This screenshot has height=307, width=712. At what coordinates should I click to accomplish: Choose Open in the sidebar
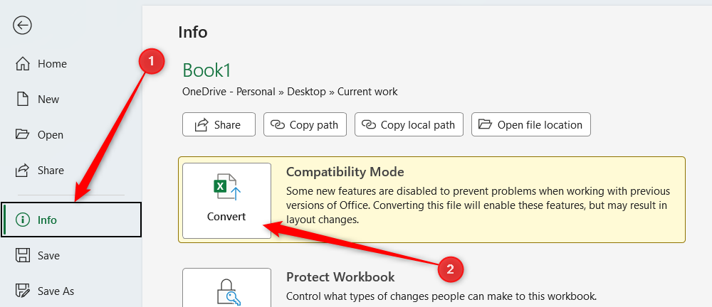[x=70, y=135]
